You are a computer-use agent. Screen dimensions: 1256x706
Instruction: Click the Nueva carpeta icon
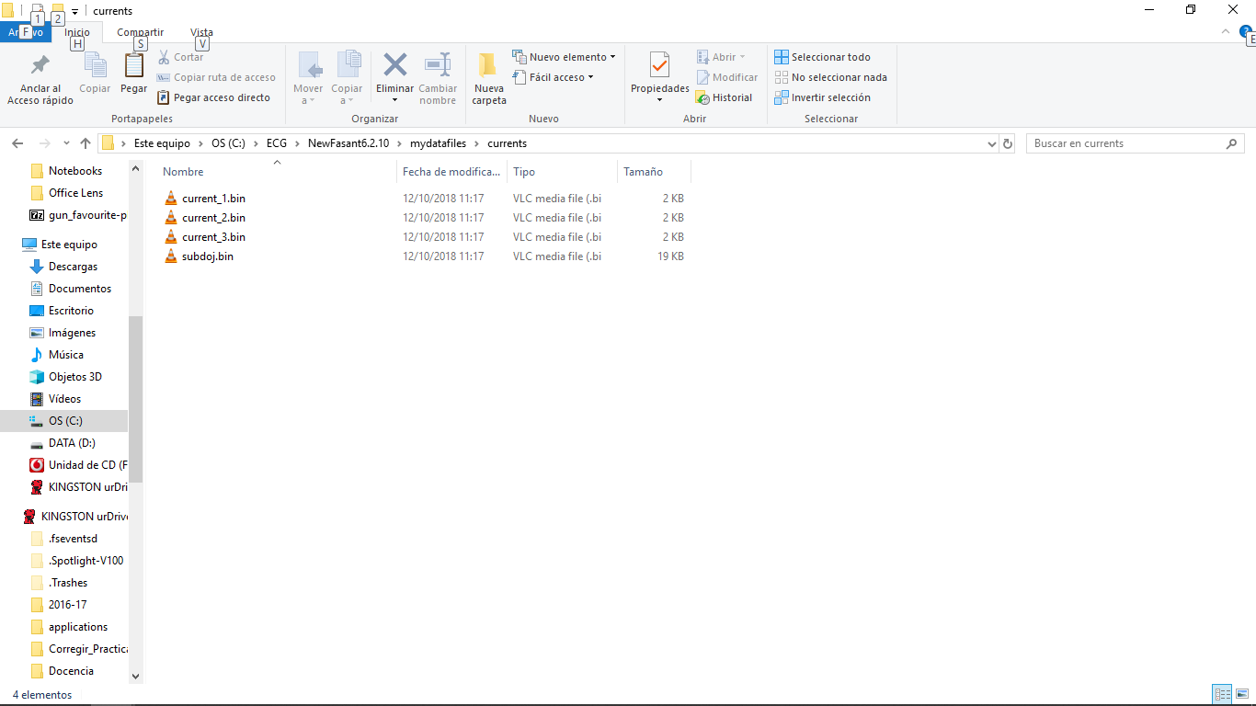[x=488, y=66]
